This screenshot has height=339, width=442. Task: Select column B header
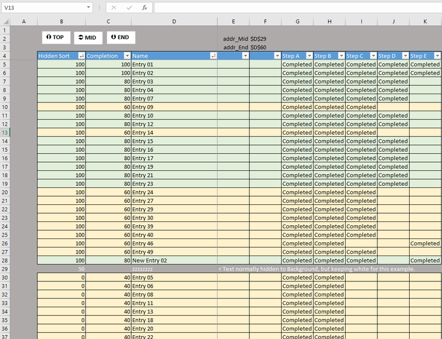61,22
